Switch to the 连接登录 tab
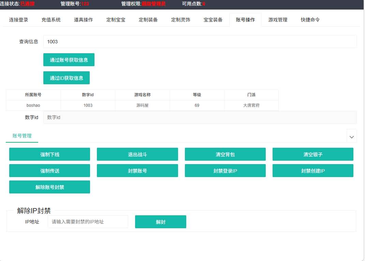 19,20
